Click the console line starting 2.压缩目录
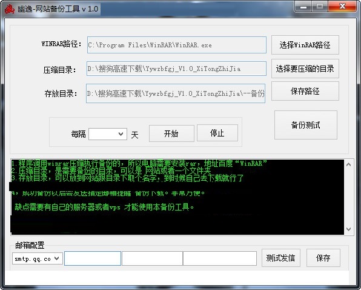Image resolution: width=361 pixels, height=290 pixels. (111, 170)
